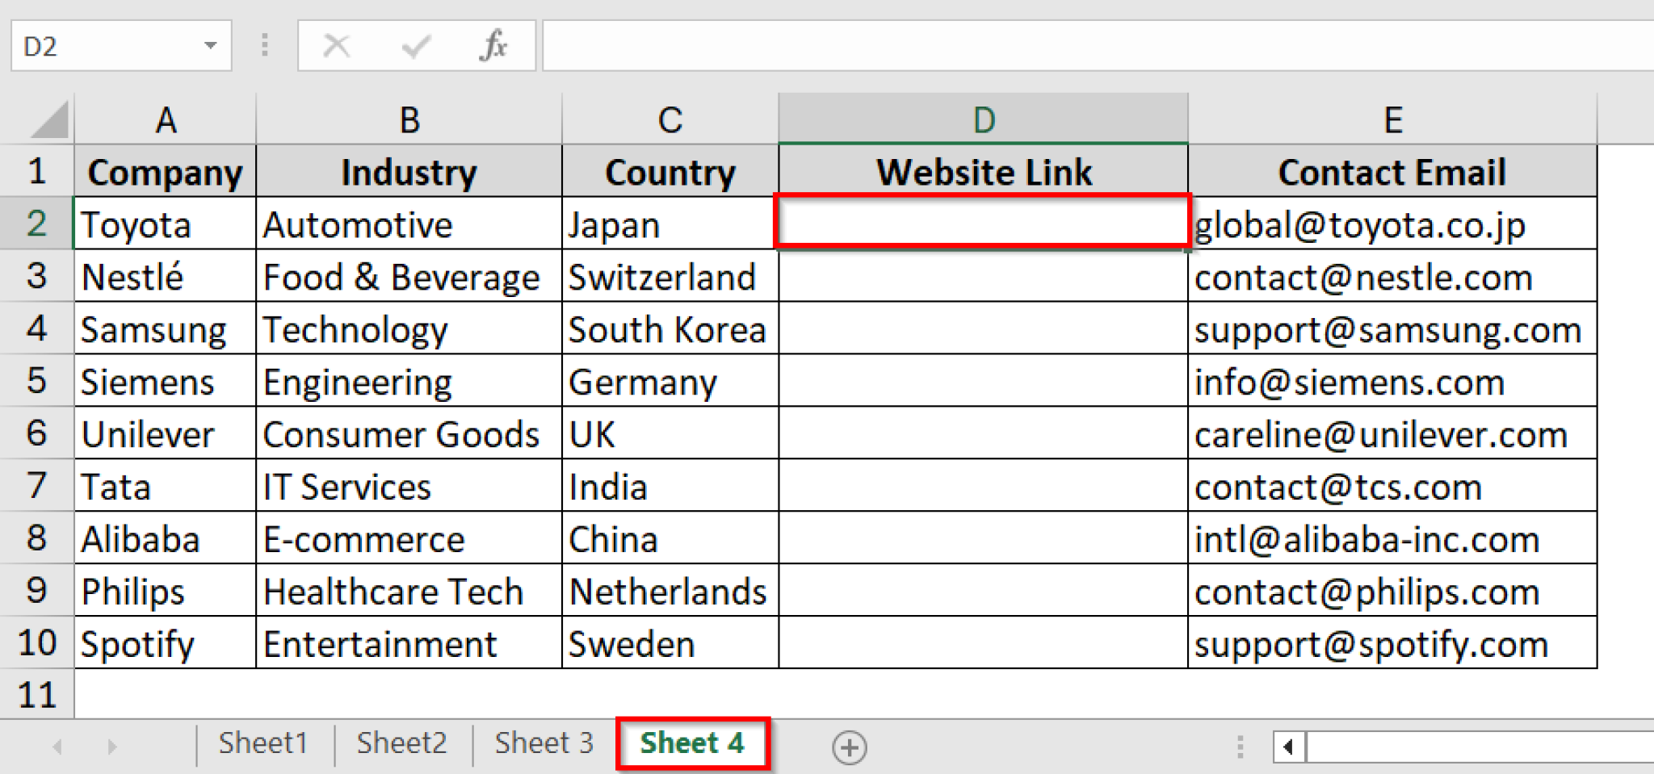The height and width of the screenshot is (774, 1654).
Task: Switch to the Sheet1 tab
Action: (x=262, y=743)
